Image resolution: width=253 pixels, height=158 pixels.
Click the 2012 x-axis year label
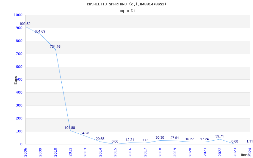pyautogui.click(x=70, y=152)
